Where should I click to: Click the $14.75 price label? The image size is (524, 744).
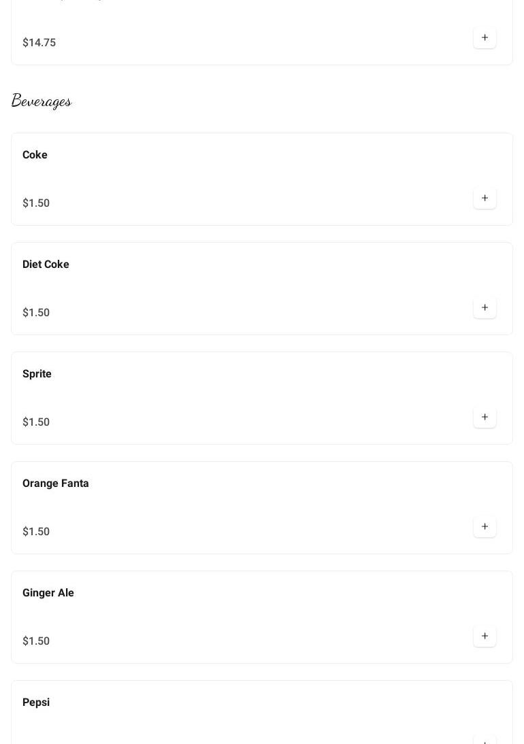coord(39,43)
